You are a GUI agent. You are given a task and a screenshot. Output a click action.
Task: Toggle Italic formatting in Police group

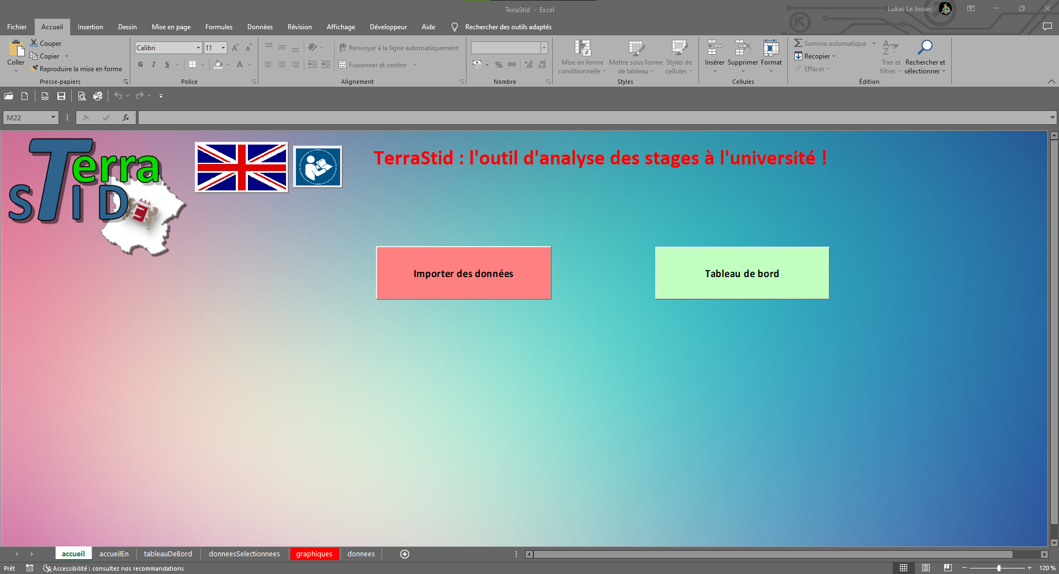coord(153,65)
